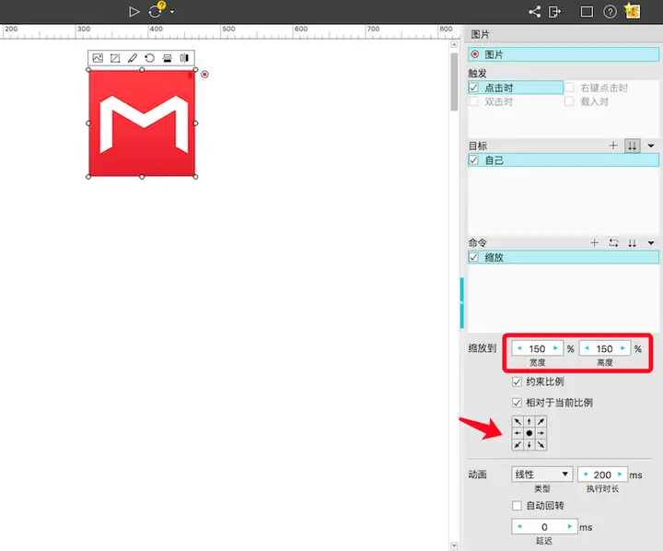Choose the left-middle anchor arrow in the grid
Viewport: 663px width, 551px height.
(x=518, y=433)
